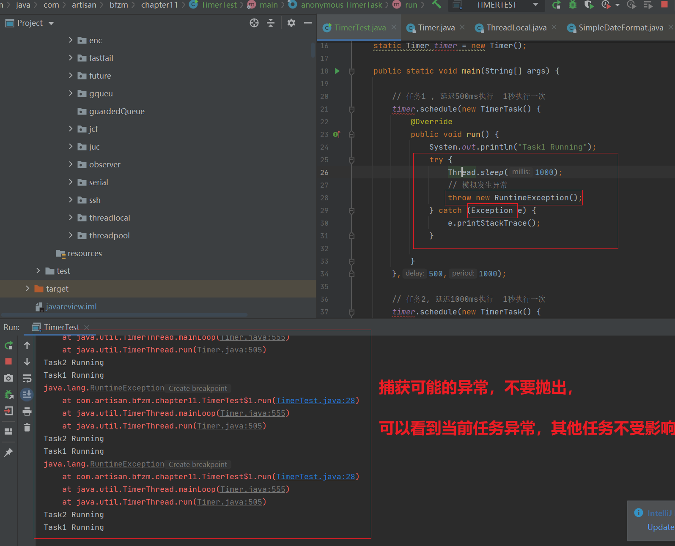
Task: Click the build hammer icon
Action: [437, 5]
